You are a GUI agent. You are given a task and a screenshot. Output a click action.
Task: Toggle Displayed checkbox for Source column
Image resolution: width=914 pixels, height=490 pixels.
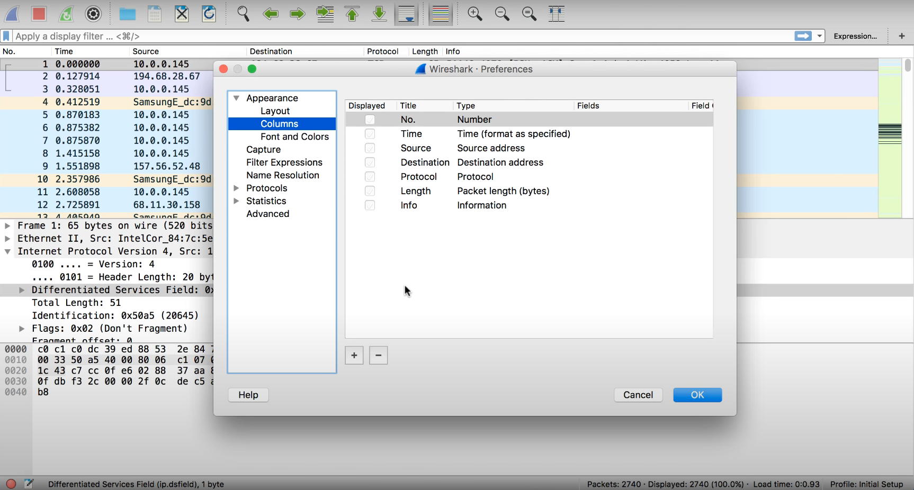click(x=370, y=148)
